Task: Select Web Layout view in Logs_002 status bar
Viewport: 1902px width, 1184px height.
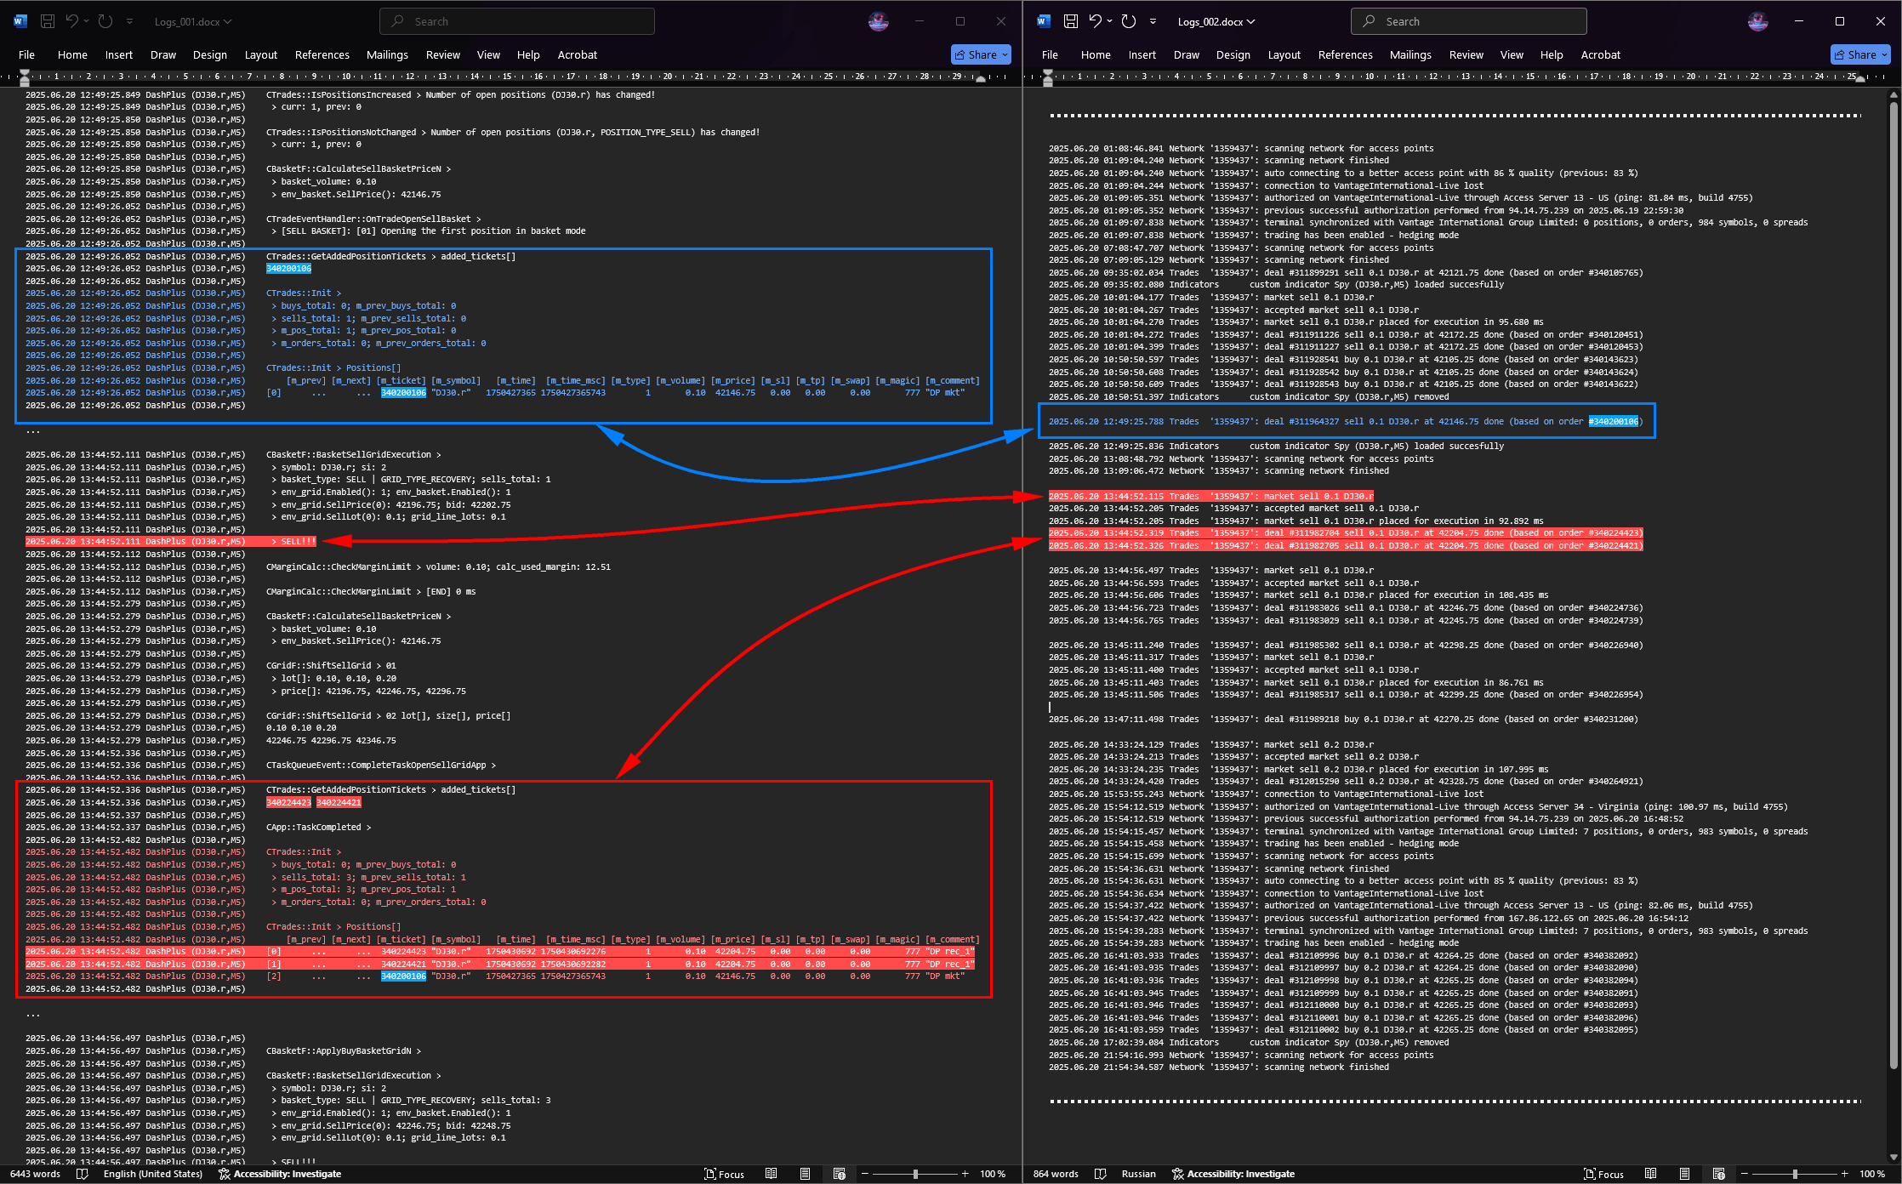Action: tap(1718, 1174)
